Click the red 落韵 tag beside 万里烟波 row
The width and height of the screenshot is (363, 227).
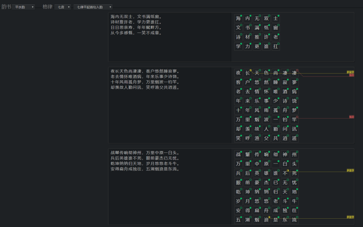352,117
